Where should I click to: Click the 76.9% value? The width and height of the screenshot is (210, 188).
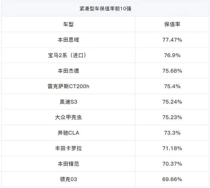[x=172, y=55]
